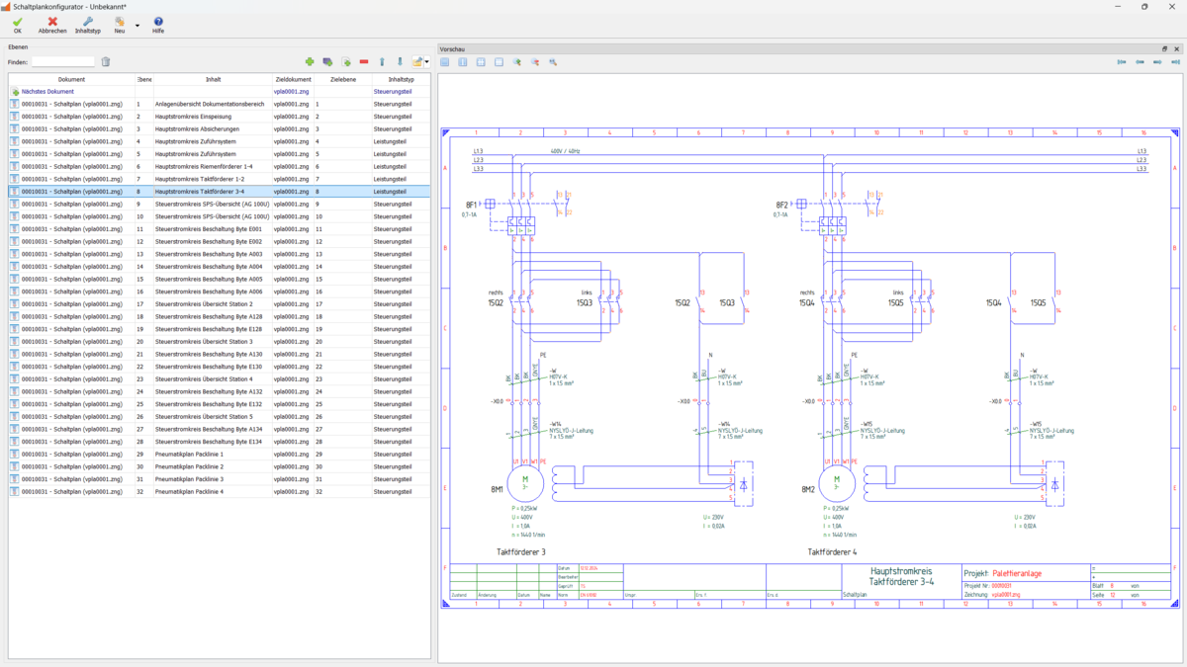Go to the next preview page
Screen dimensions: 1187x667
[1157, 62]
